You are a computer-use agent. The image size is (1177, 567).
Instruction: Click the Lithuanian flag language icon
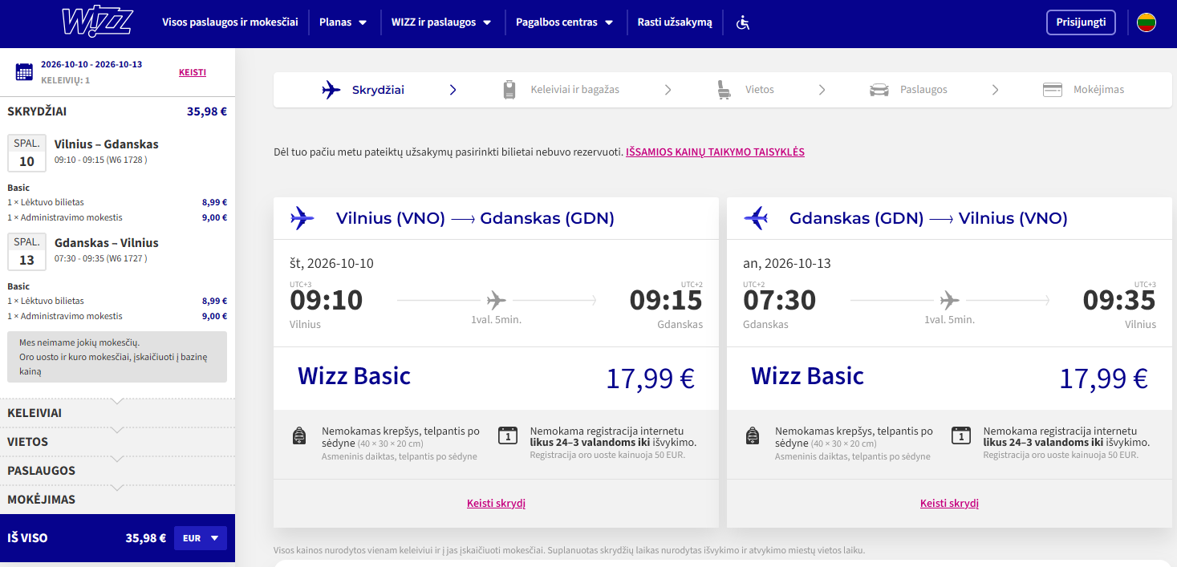tap(1146, 22)
